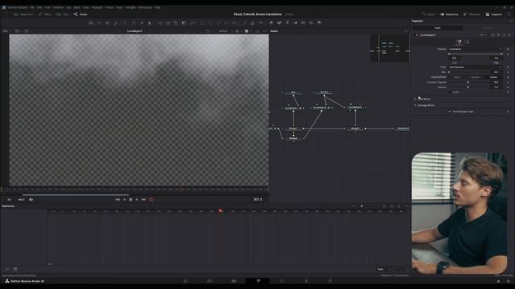Open the Edit menu
The width and height of the screenshot is (515, 289).
pyautogui.click(x=39, y=7)
